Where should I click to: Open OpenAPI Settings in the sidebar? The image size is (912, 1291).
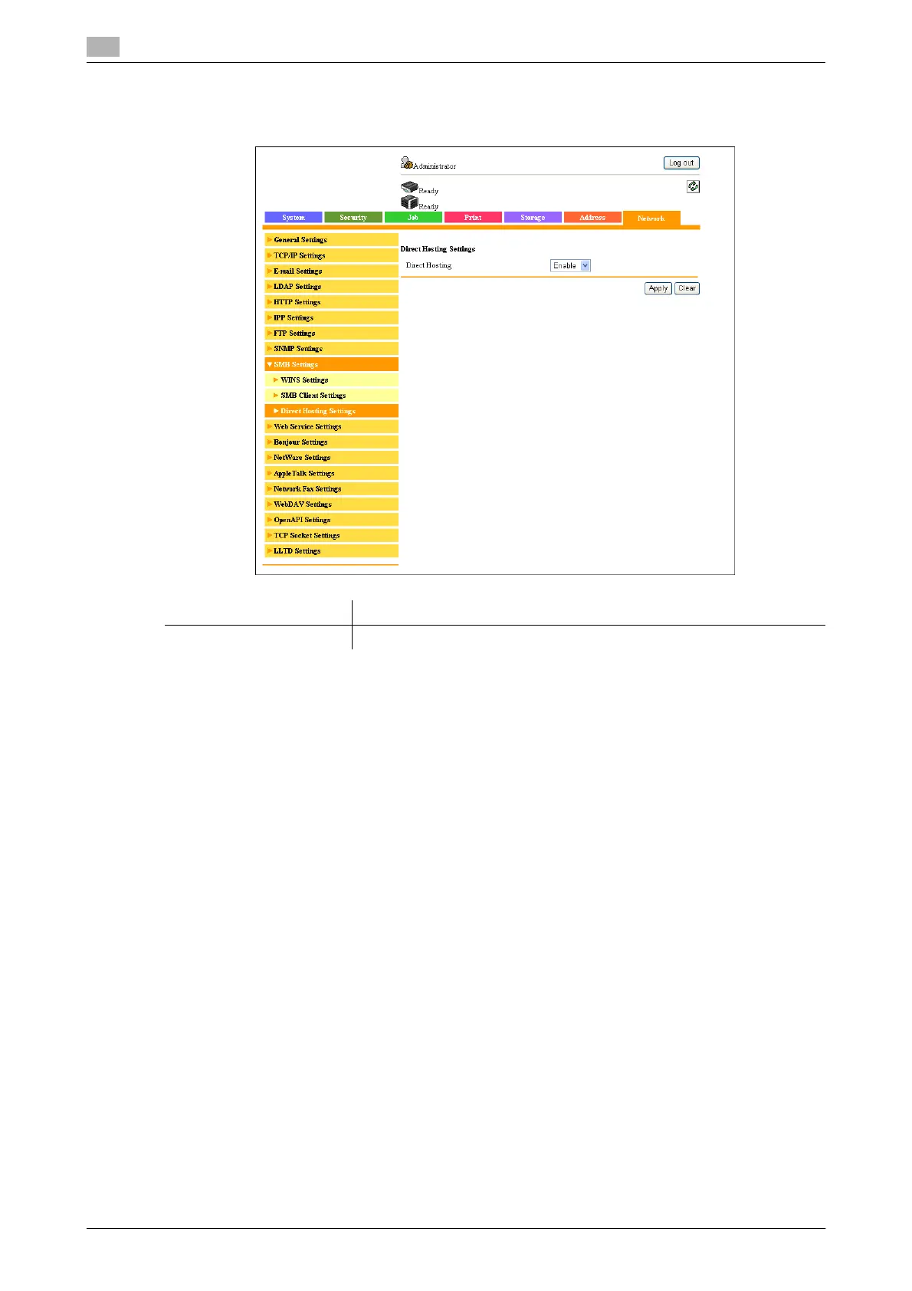[x=331, y=520]
